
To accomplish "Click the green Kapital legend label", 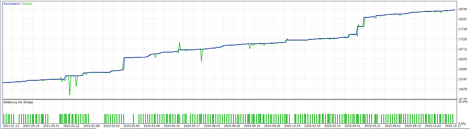I will pos(27,4).
